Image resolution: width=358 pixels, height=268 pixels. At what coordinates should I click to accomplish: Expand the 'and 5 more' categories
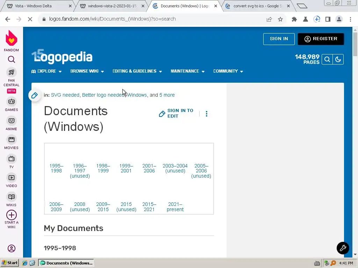tap(167, 95)
